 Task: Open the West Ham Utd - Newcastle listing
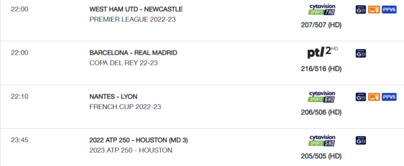136,9
